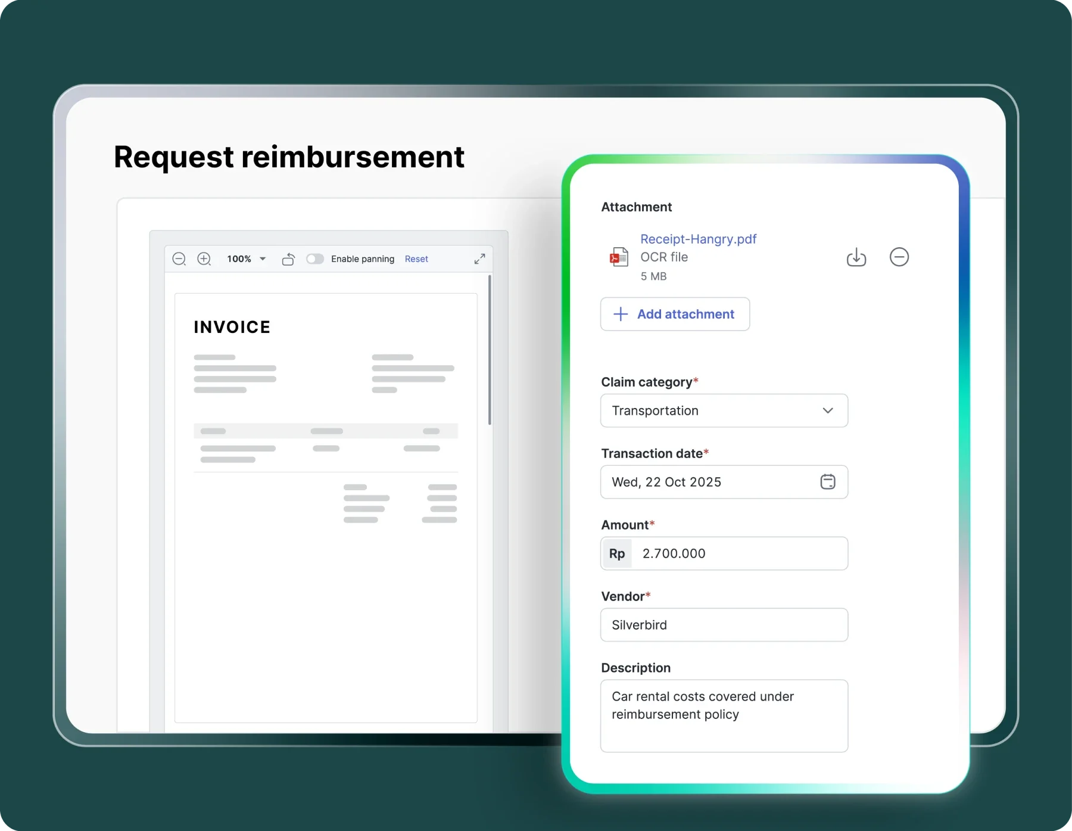Click inside the Description text area
This screenshot has width=1072, height=831.
click(x=724, y=715)
